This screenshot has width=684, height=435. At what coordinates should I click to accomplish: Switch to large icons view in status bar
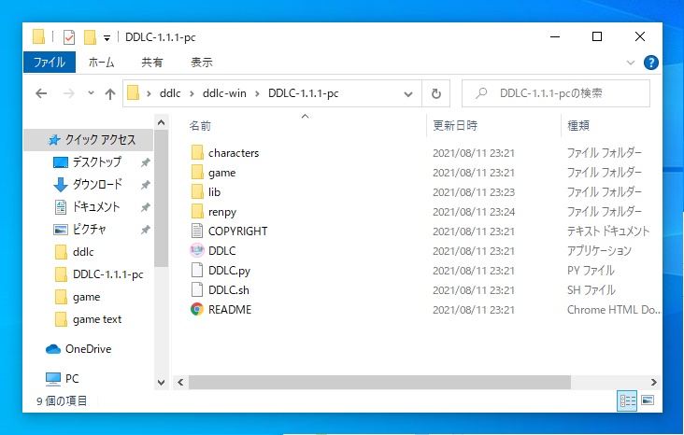point(648,400)
